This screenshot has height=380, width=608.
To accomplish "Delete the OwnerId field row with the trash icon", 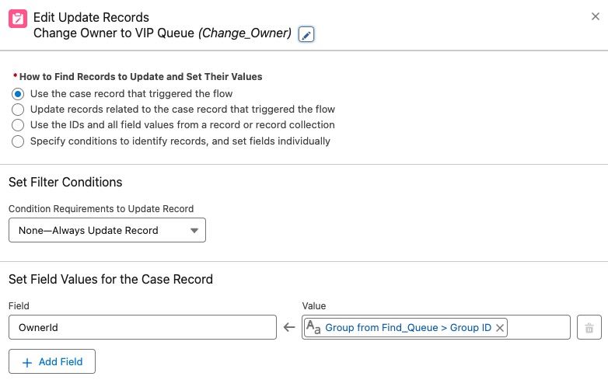I will pyautogui.click(x=589, y=327).
